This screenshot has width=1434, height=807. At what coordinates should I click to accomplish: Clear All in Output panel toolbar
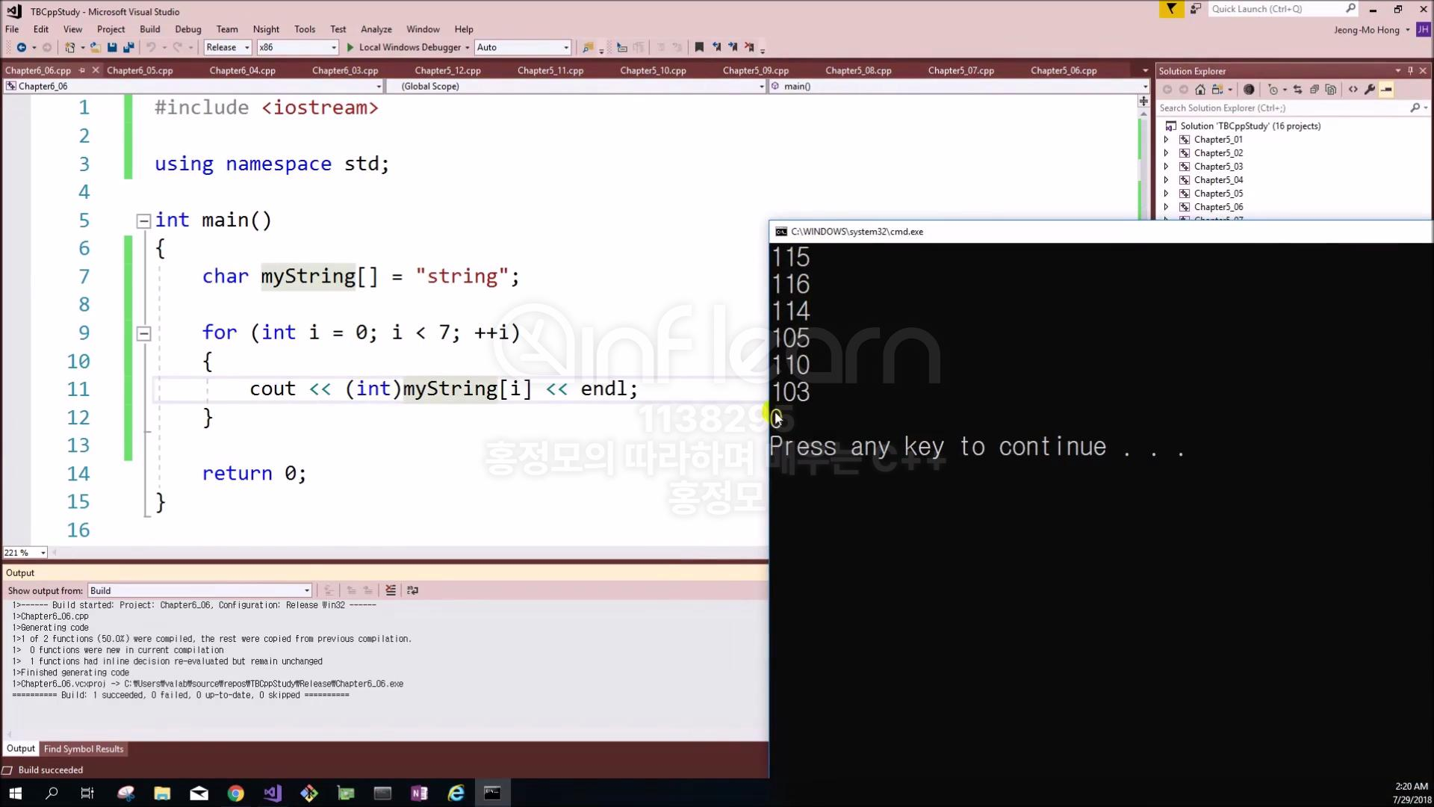click(x=390, y=590)
